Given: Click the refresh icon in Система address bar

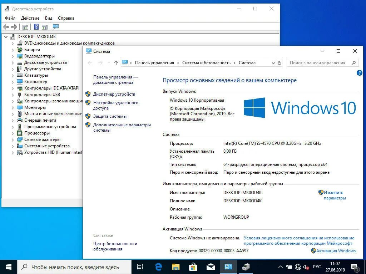Looking at the screenshot, I should tap(280, 63).
